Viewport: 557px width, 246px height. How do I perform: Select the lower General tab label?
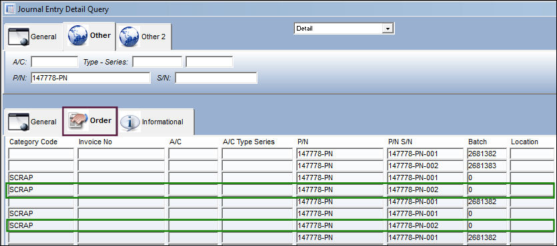(43, 122)
